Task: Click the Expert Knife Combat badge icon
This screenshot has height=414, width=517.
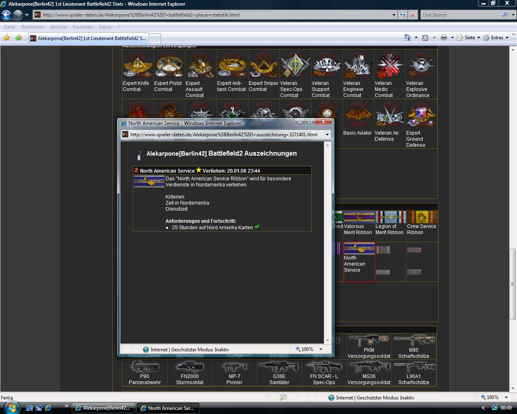Action: click(138, 65)
